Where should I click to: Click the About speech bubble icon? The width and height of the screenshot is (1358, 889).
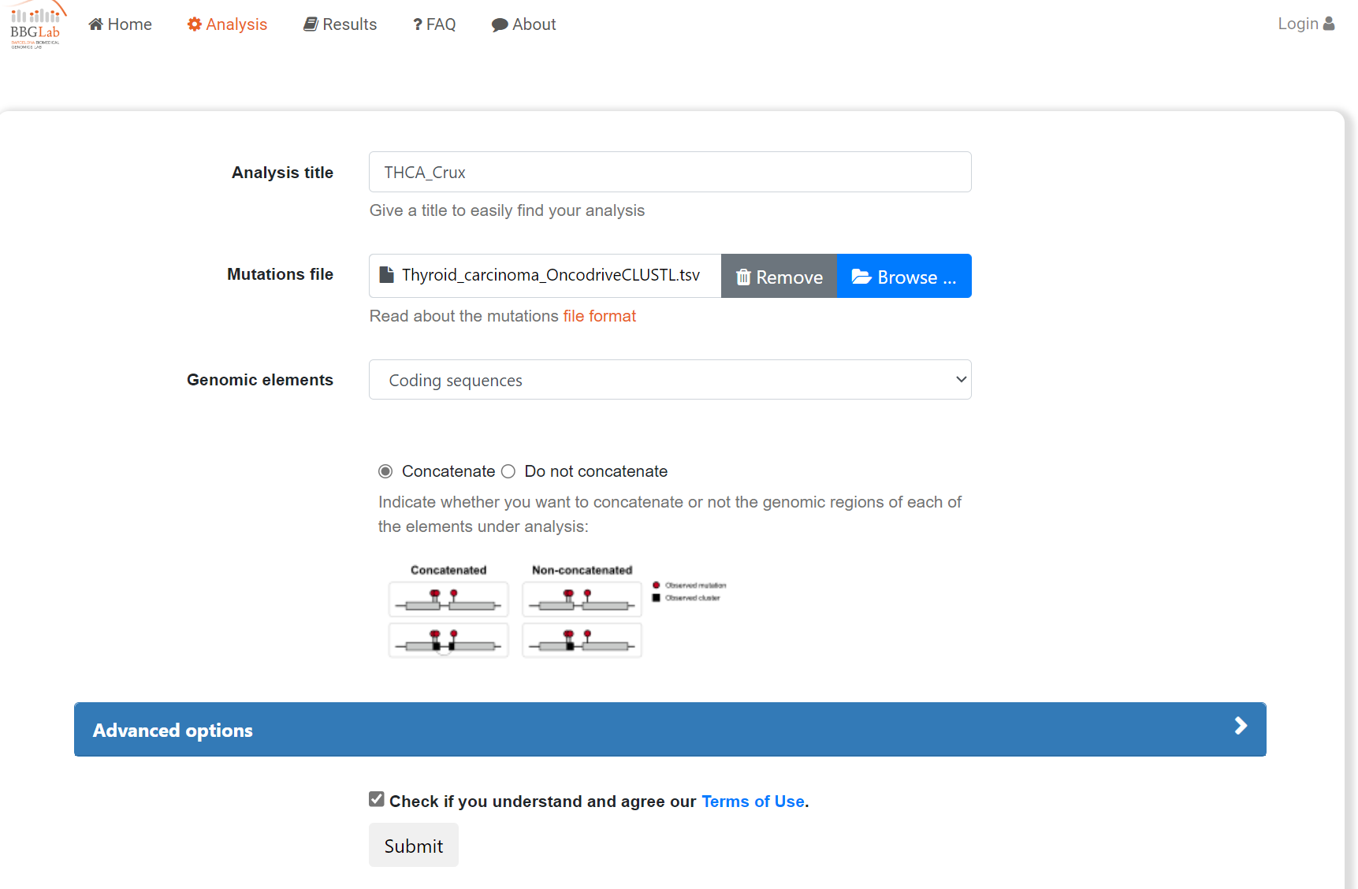coord(500,25)
